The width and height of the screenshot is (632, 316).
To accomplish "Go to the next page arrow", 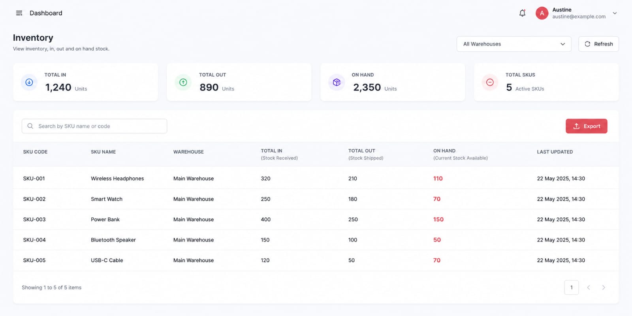I will [604, 288].
